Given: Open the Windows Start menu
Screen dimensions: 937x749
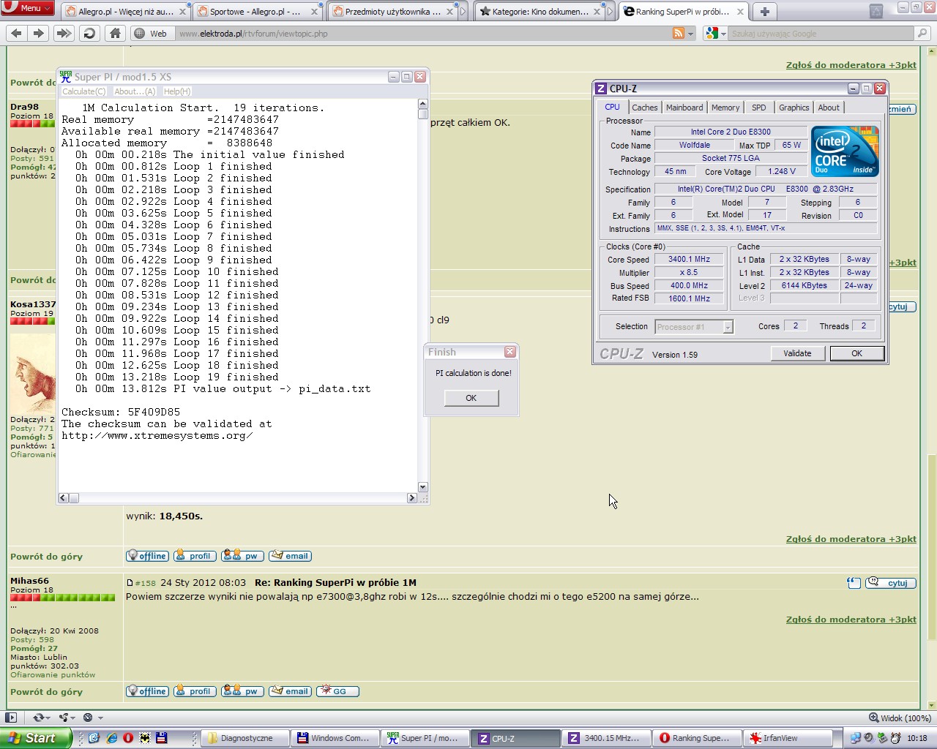Looking at the screenshot, I should 36,738.
